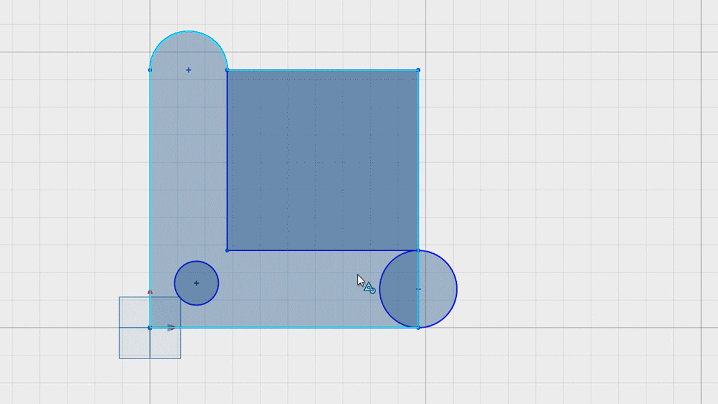
Task: Click the inner left edge of dark square
Action: point(227,160)
